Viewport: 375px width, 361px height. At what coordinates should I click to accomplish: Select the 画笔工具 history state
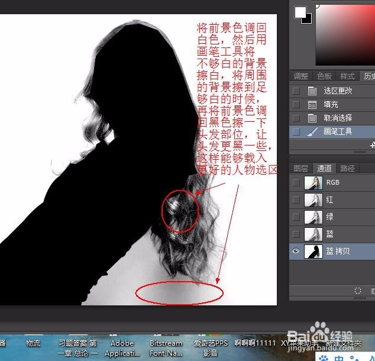point(338,131)
